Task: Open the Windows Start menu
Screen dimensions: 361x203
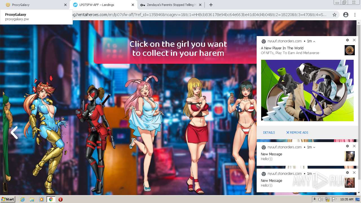Action: pos(8,199)
